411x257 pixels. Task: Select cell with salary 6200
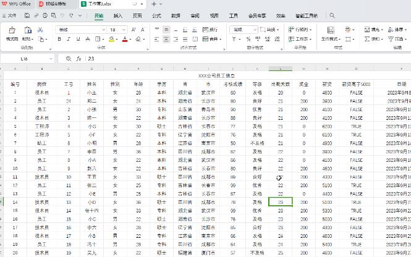click(x=327, y=127)
